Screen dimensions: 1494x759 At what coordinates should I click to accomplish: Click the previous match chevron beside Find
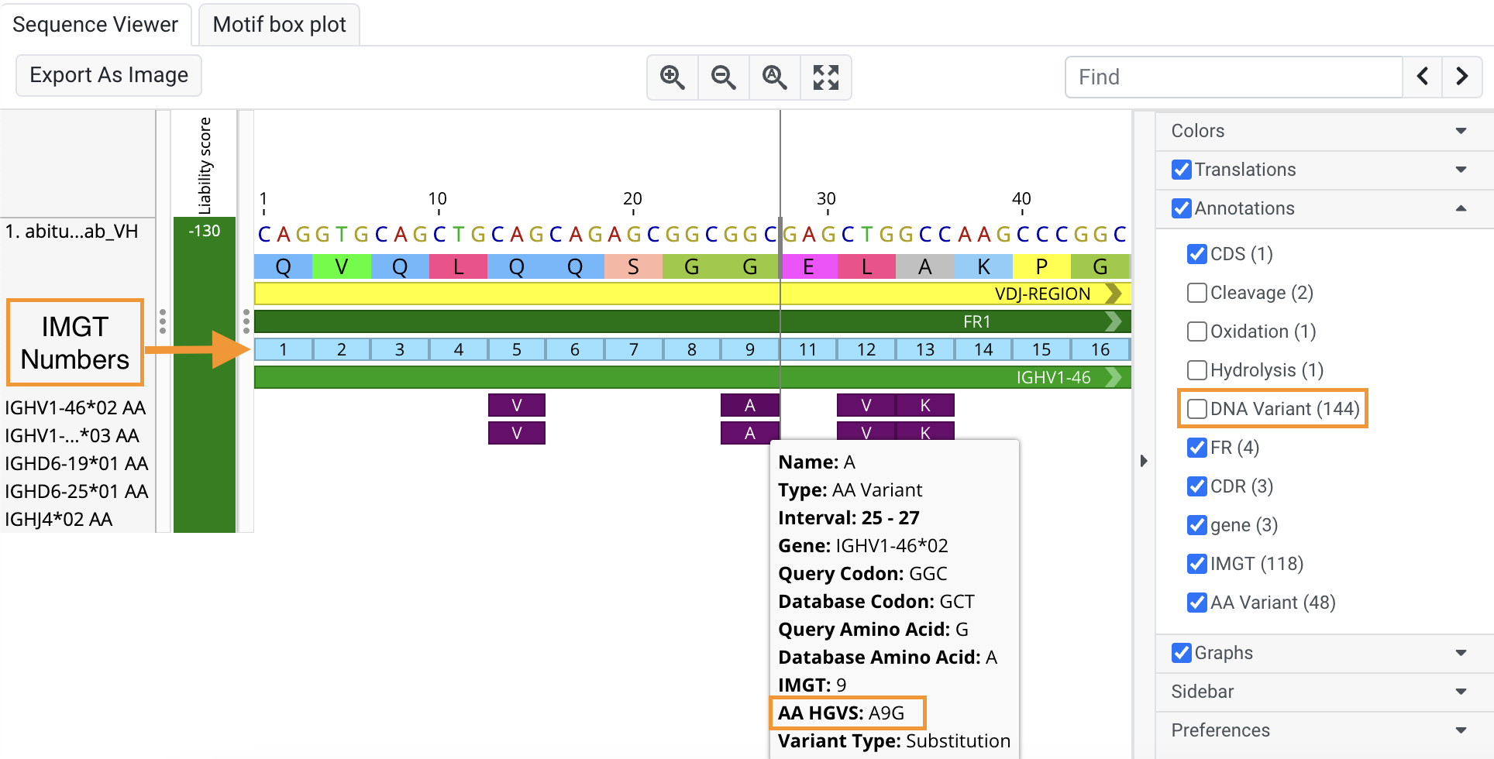point(1423,77)
